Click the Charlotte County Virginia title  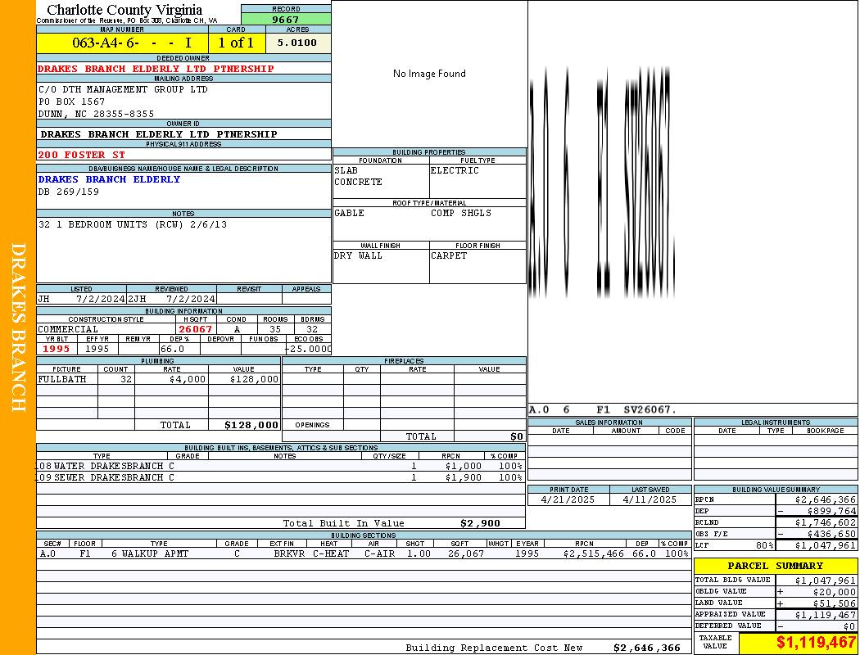124,10
